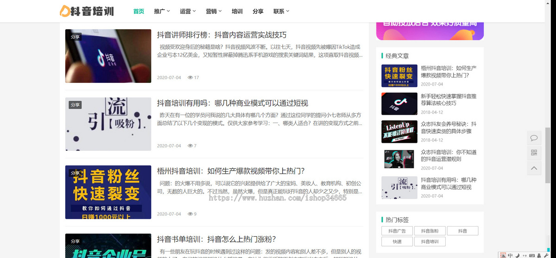Image resolution: width=556 pixels, height=258 pixels.
Task: Click sidebar video-speaker thumbnail for 抖音运营潜规则
Action: point(399,160)
